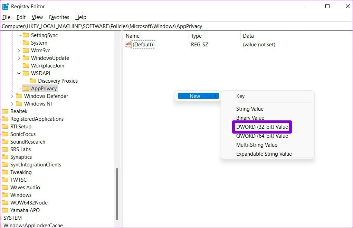Image resolution: width=353 pixels, height=228 pixels.
Task: Select Expandable String Value option
Action: (264, 154)
